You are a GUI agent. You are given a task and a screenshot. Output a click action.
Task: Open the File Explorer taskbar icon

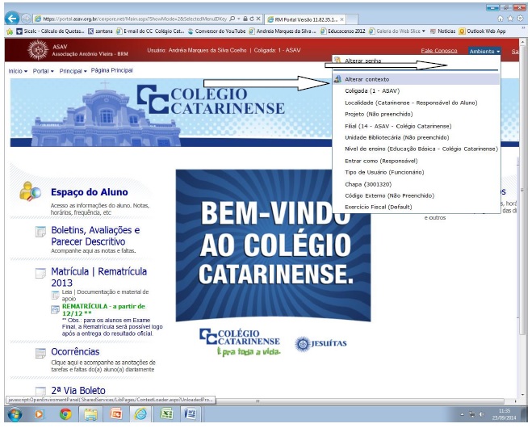pos(90,414)
